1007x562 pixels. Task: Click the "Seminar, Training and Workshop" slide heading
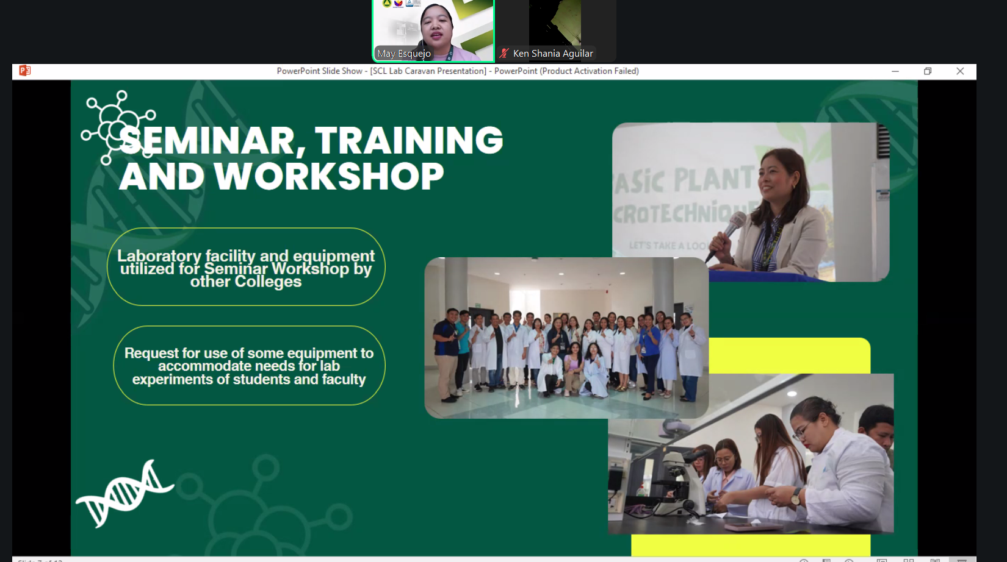[311, 158]
